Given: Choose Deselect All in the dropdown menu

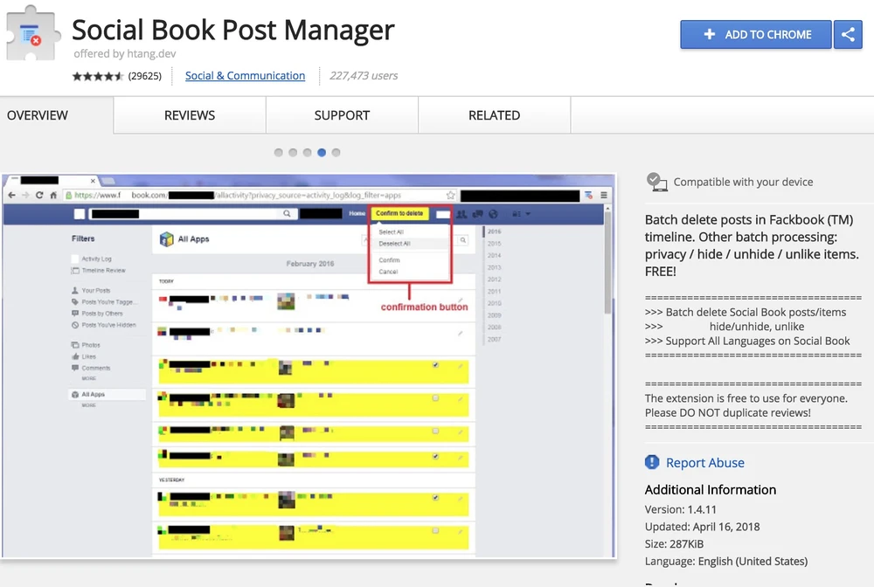Looking at the screenshot, I should pyautogui.click(x=395, y=244).
